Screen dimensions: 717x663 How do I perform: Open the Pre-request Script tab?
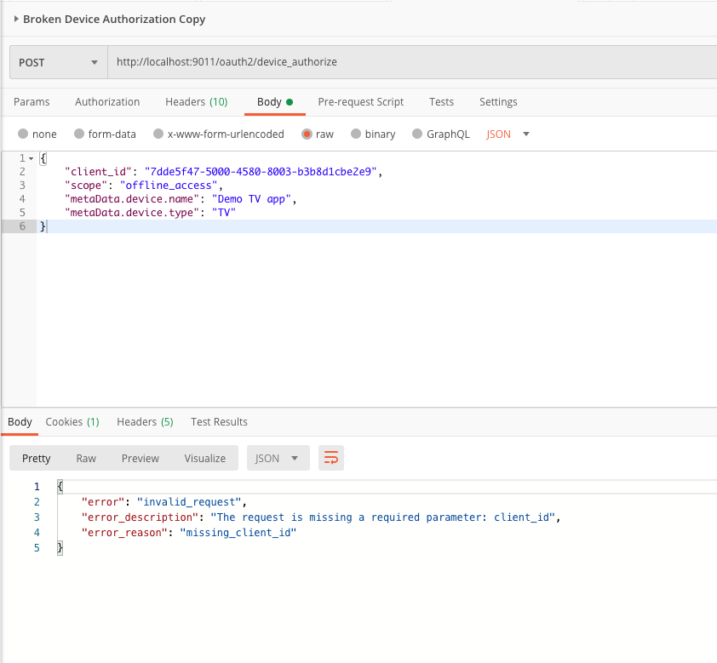pyautogui.click(x=360, y=101)
